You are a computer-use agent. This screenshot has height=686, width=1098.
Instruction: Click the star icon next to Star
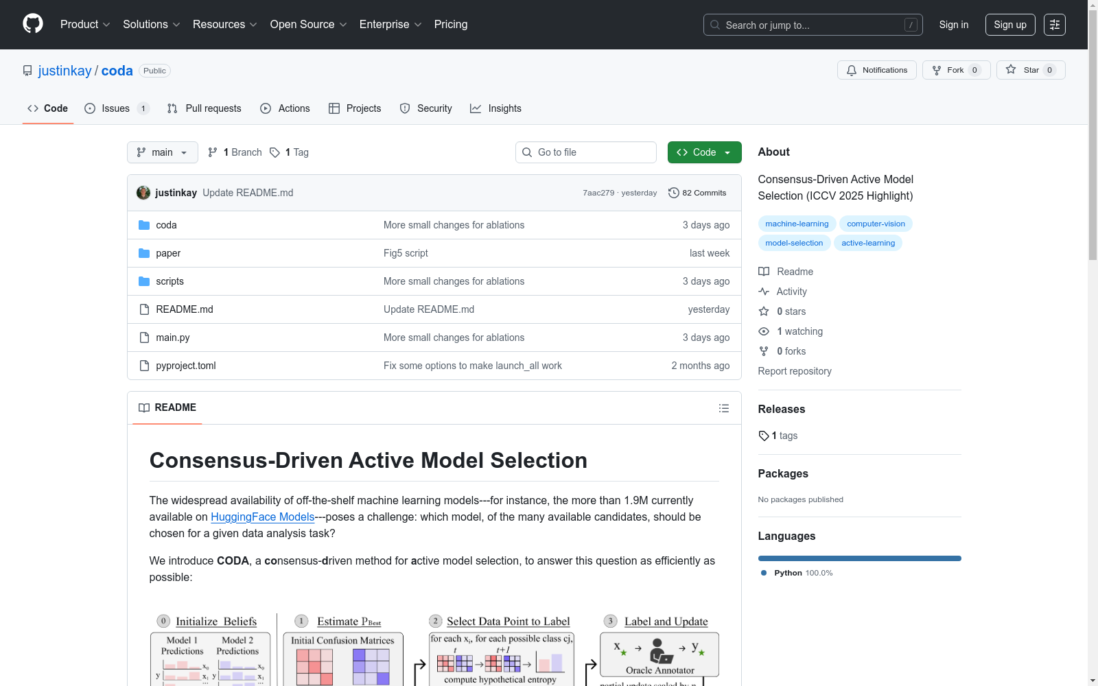point(1011,69)
